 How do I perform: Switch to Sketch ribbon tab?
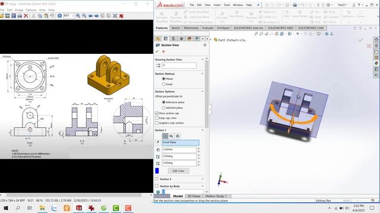(x=176, y=28)
